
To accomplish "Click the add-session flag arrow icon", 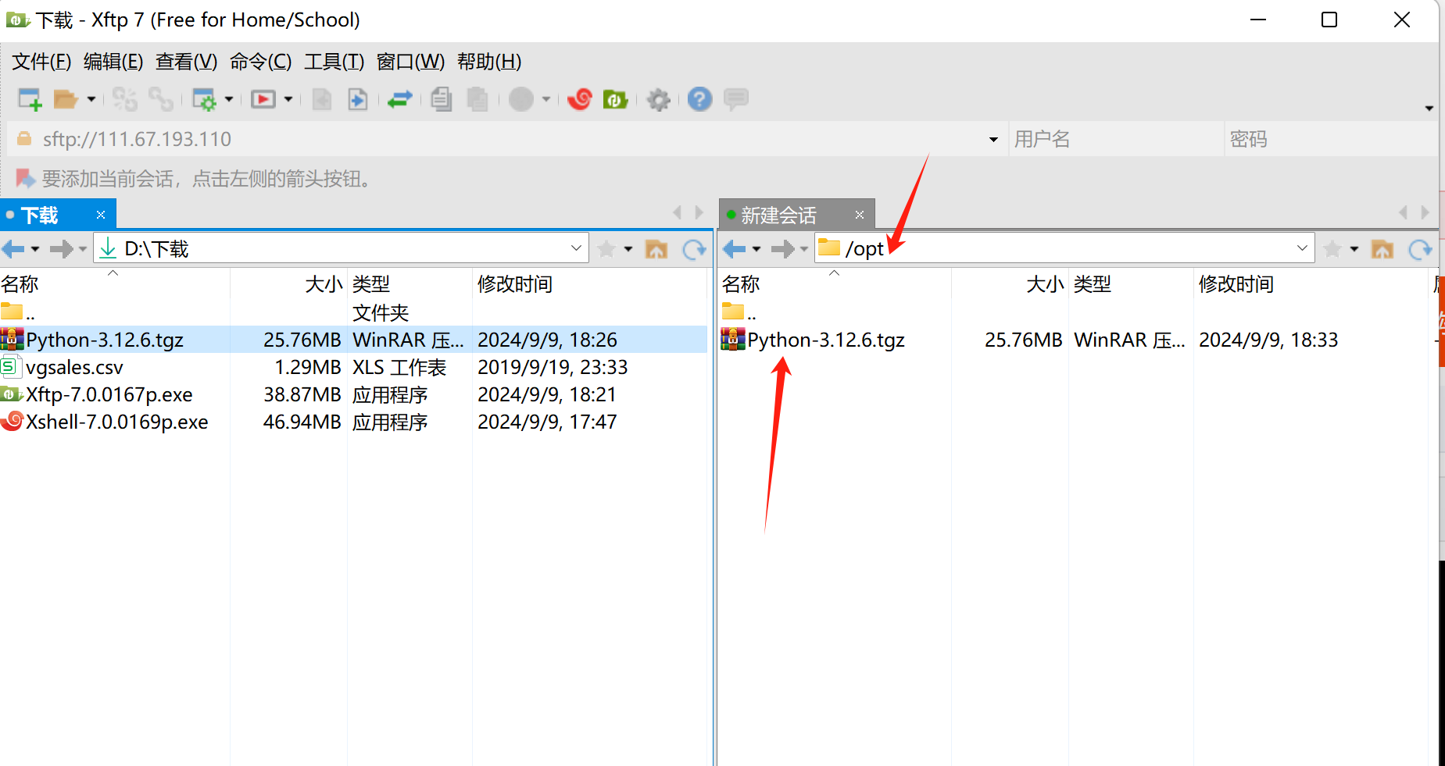I will (25, 179).
